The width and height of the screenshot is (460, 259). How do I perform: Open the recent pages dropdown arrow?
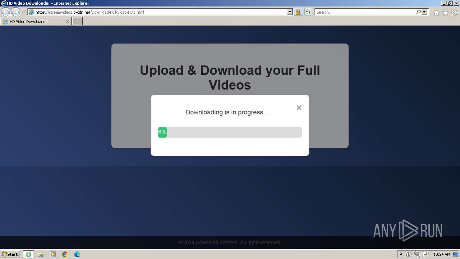tap(24, 12)
